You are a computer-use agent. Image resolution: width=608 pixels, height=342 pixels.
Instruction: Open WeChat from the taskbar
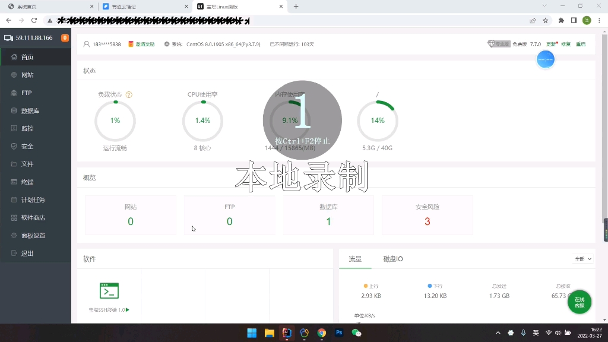click(356, 333)
